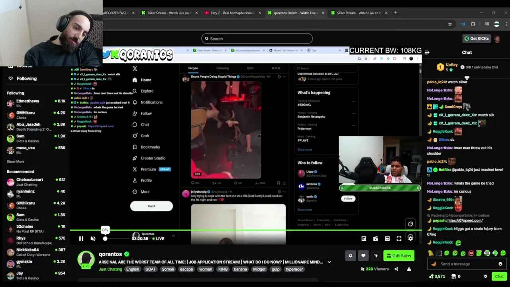Open 52chains recommended channel
510x287 pixels.
pyautogui.click(x=36, y=229)
